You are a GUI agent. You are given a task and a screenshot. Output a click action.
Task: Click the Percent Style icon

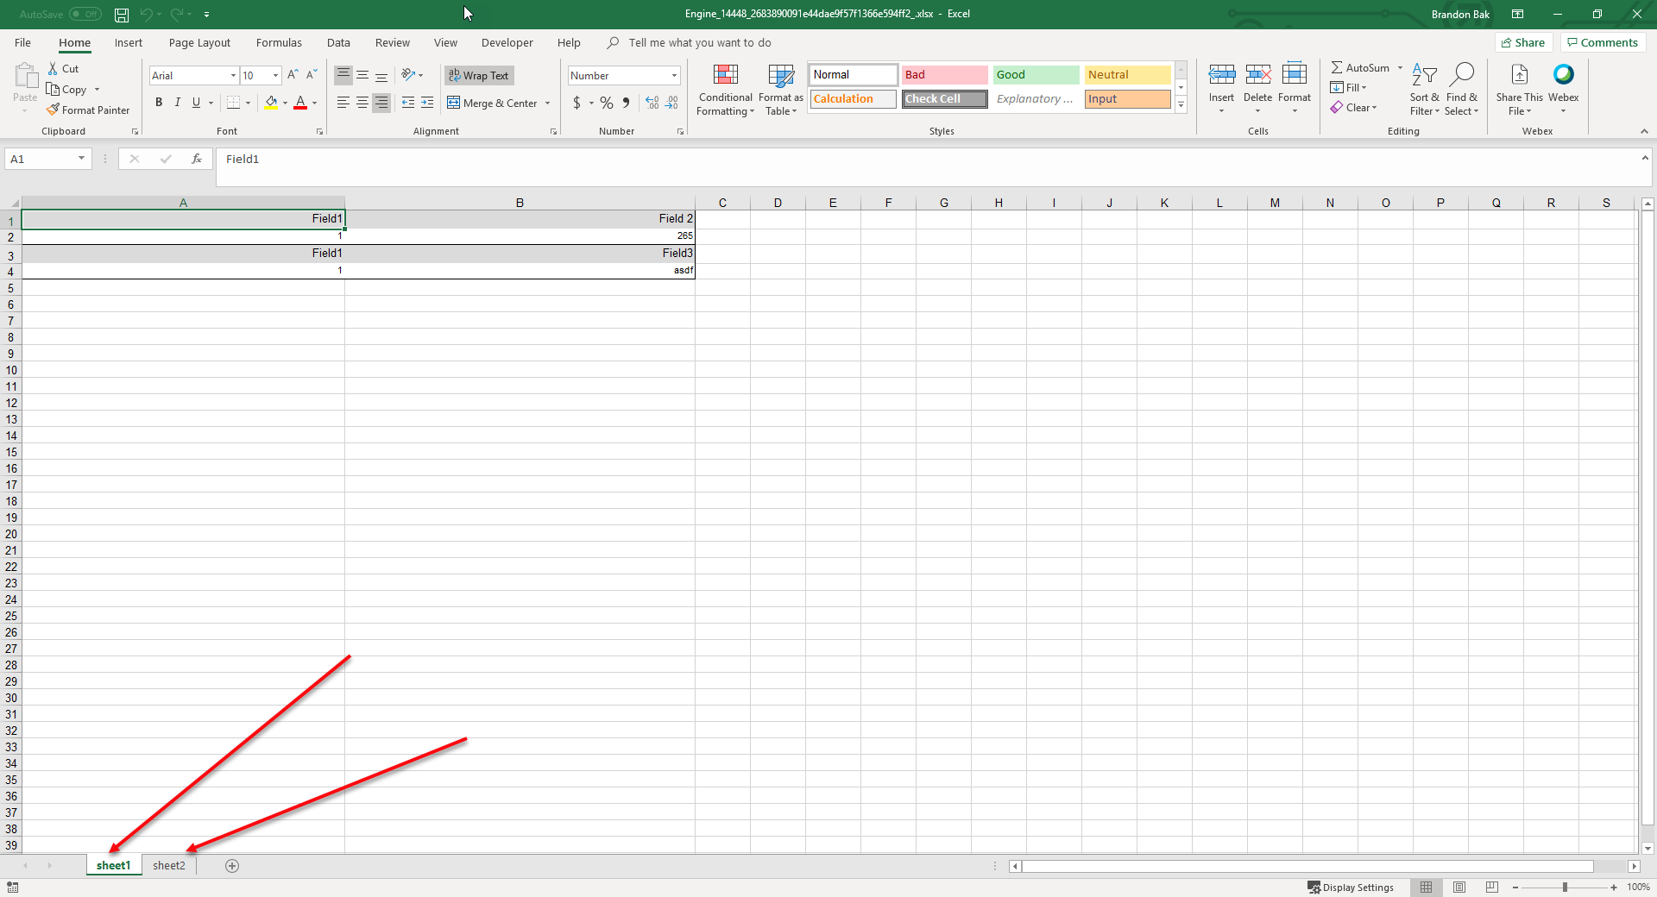[x=605, y=103]
